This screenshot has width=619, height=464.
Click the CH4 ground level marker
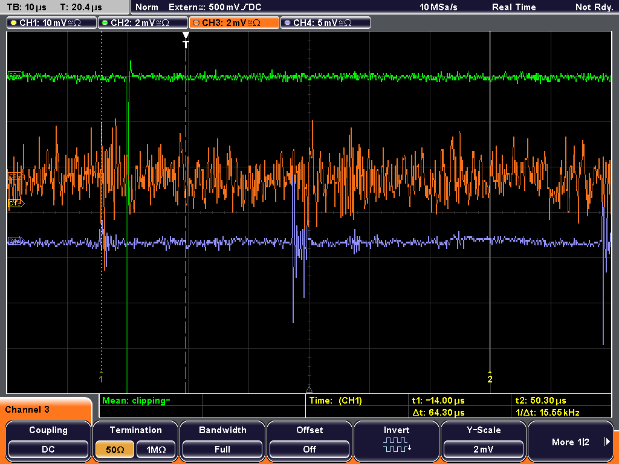pos(16,241)
